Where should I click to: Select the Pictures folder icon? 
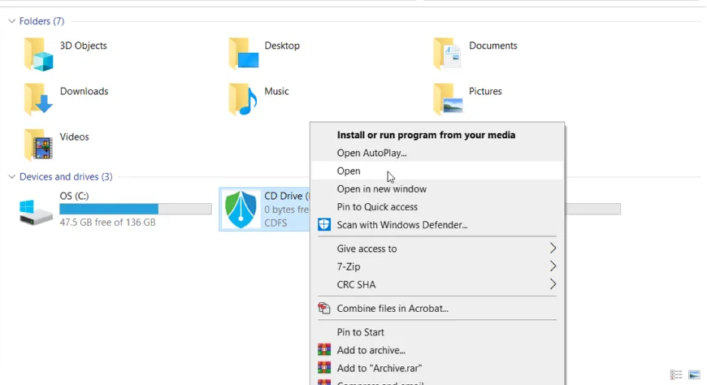point(449,99)
